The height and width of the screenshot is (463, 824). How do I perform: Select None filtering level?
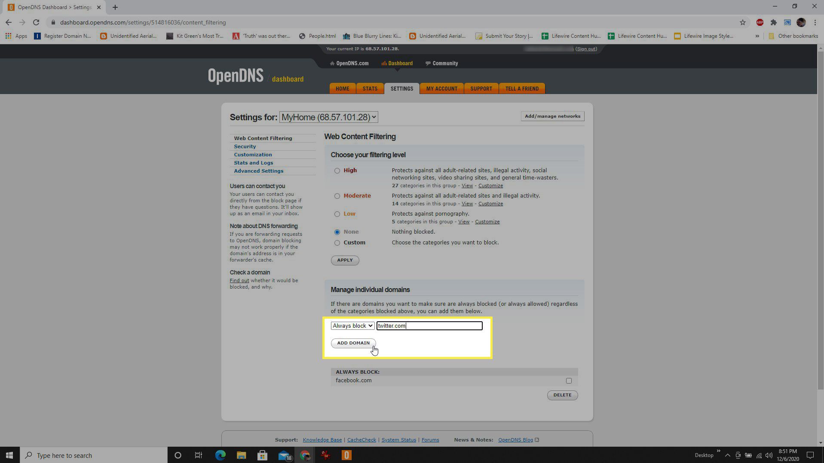pyautogui.click(x=337, y=232)
